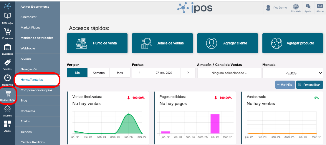Select Webhooks menu item
Image resolution: width=326 pixels, height=145 pixels.
pos(38,49)
